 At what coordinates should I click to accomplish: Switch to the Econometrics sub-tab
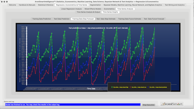click(x=109, y=9)
